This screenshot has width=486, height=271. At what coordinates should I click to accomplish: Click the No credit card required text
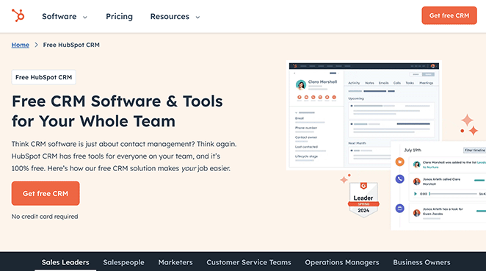coord(45,217)
